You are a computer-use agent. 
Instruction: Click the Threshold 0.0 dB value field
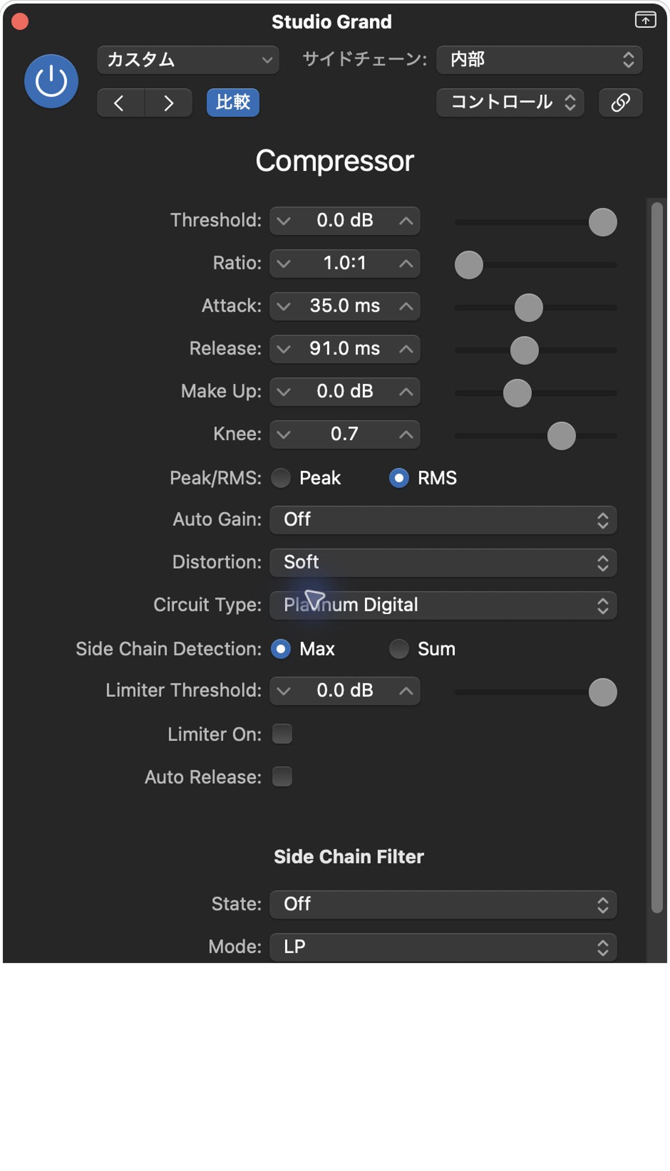pos(345,221)
